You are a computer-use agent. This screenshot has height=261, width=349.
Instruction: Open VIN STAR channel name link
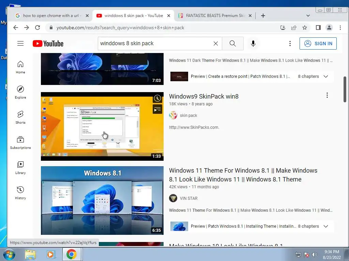coord(188,198)
